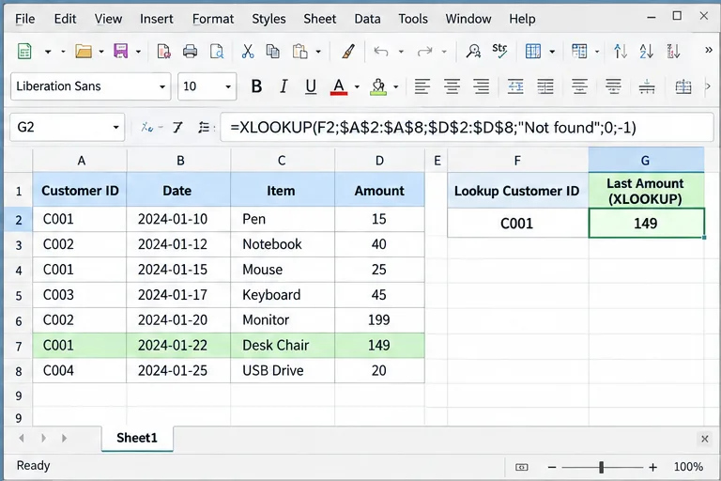721x481 pixels.
Task: Run the Spelling check icon
Action: coord(499,51)
